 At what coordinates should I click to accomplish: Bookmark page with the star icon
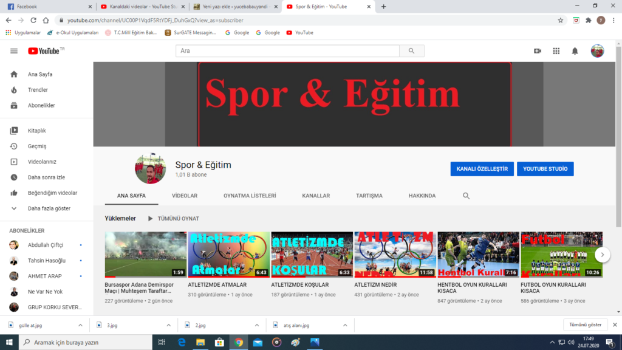click(560, 20)
